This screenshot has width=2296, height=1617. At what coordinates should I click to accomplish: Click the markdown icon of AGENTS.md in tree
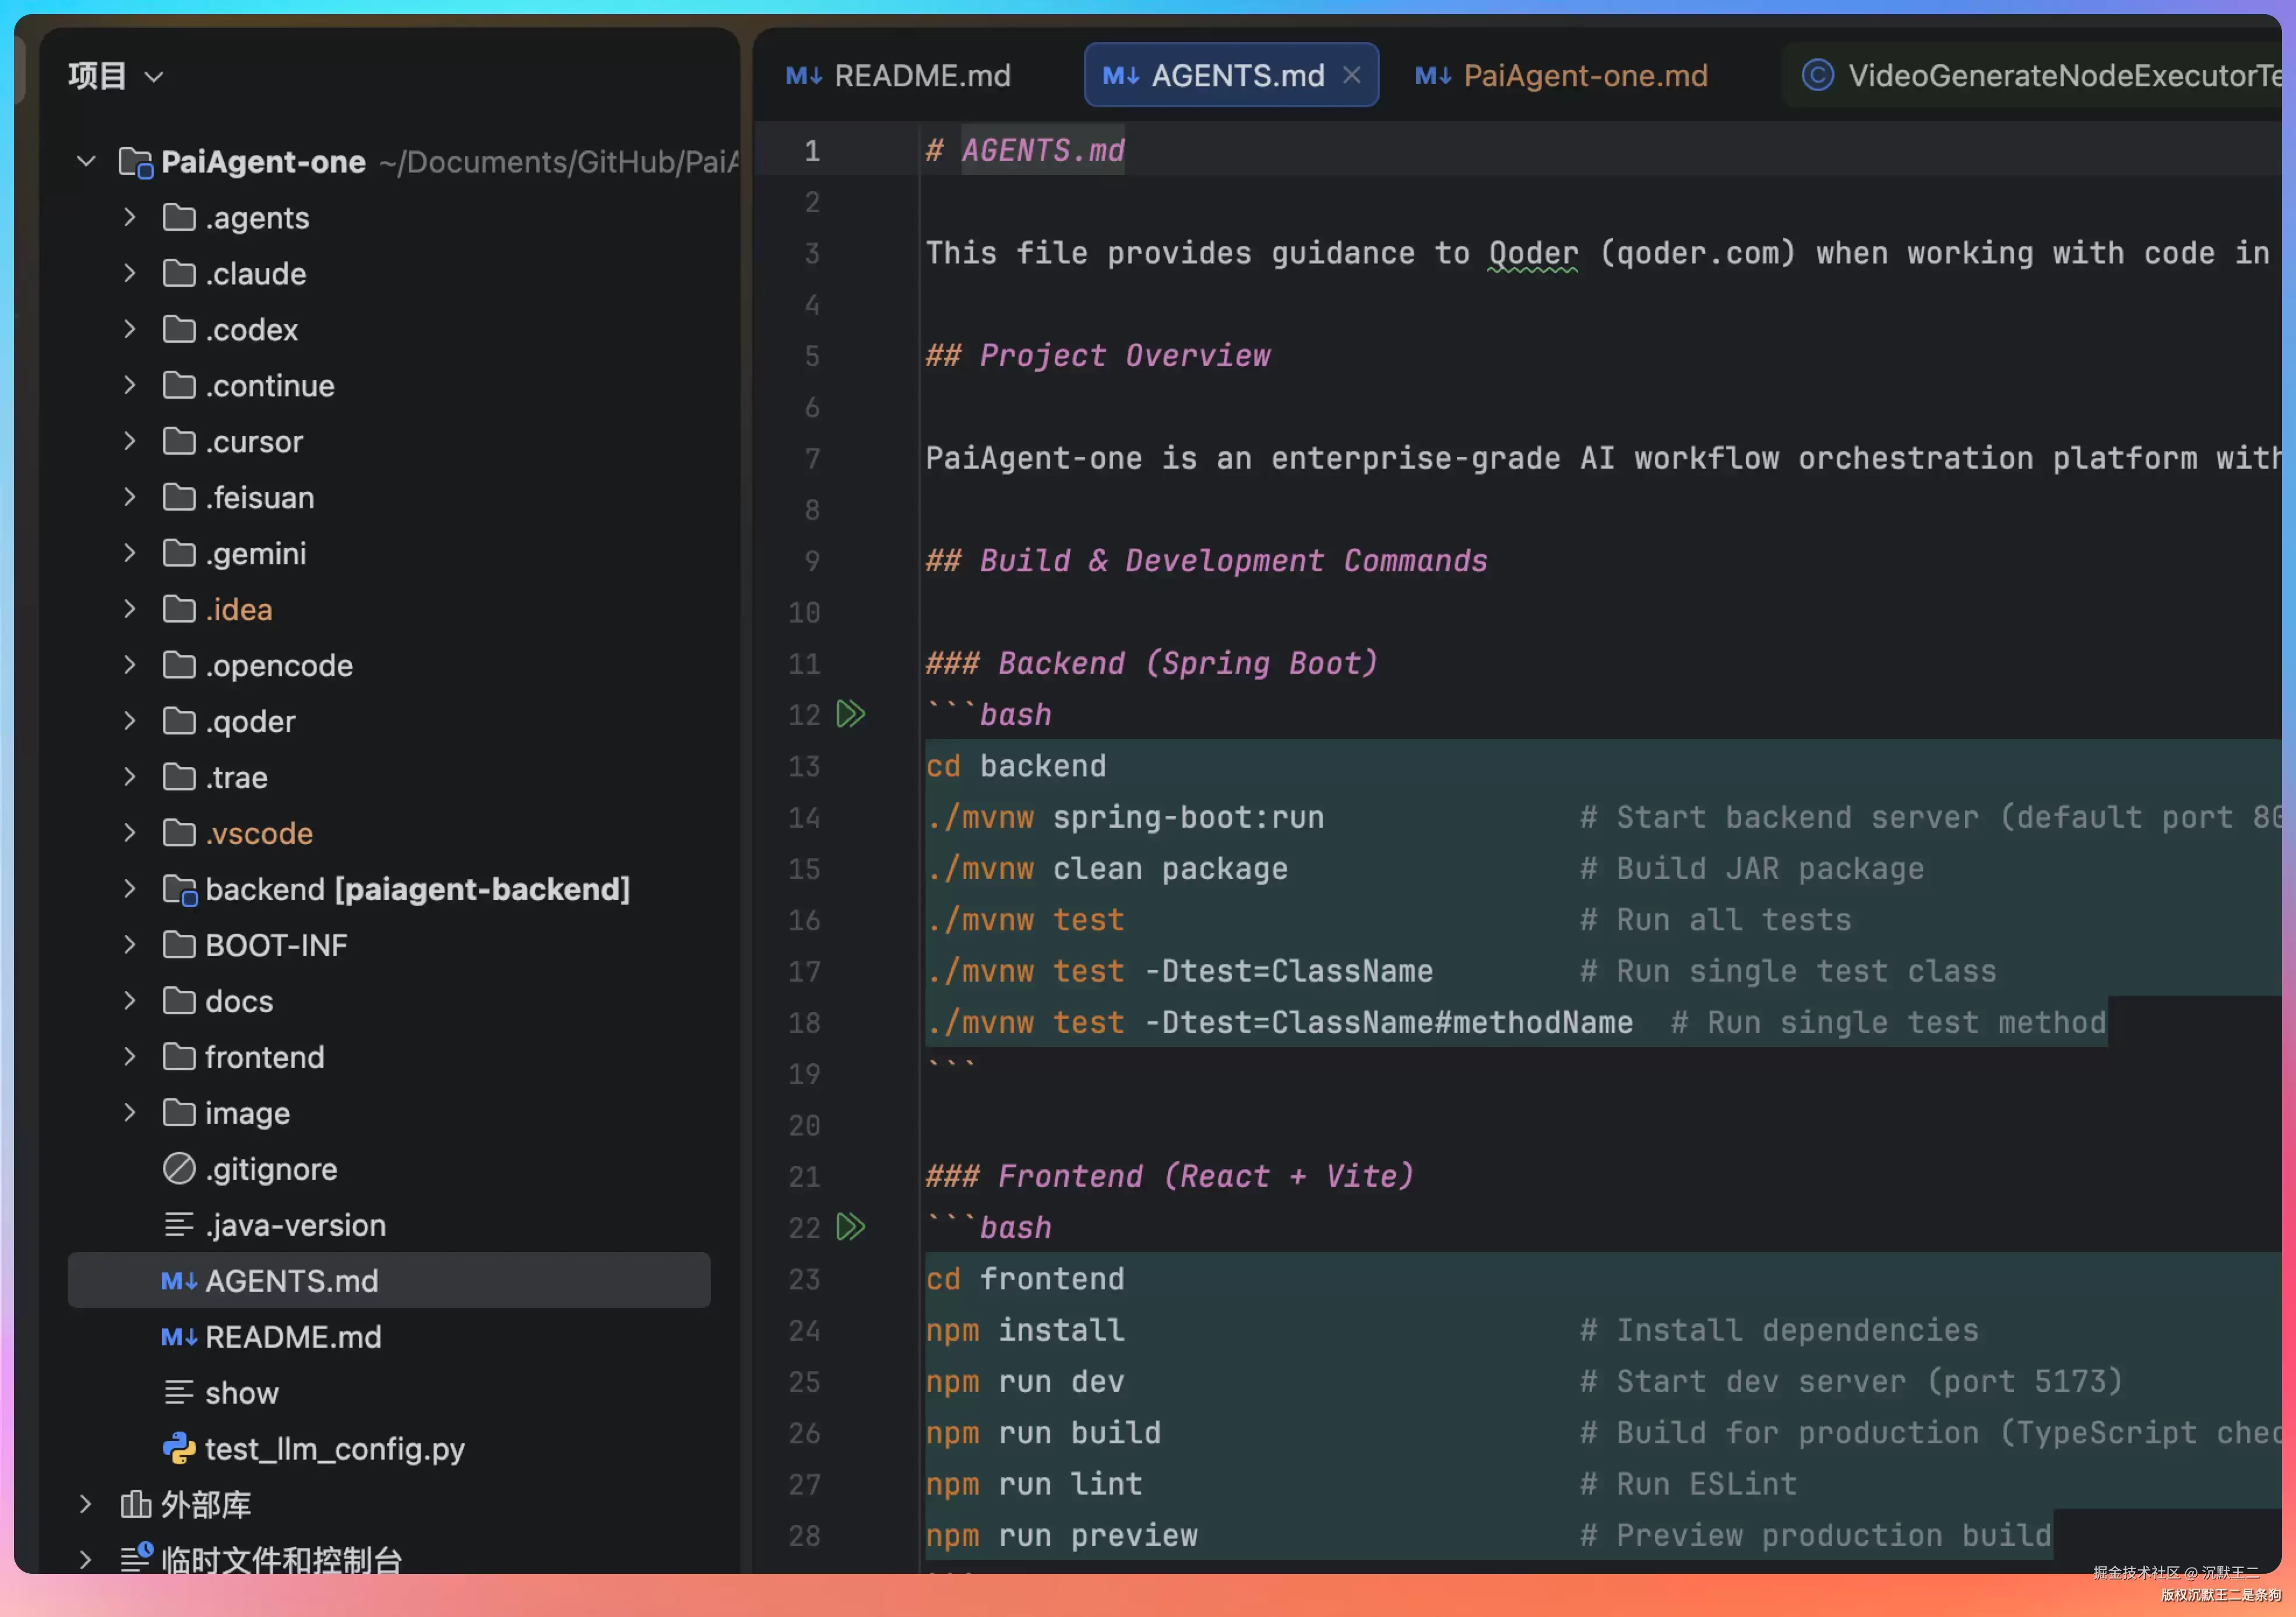click(x=179, y=1280)
